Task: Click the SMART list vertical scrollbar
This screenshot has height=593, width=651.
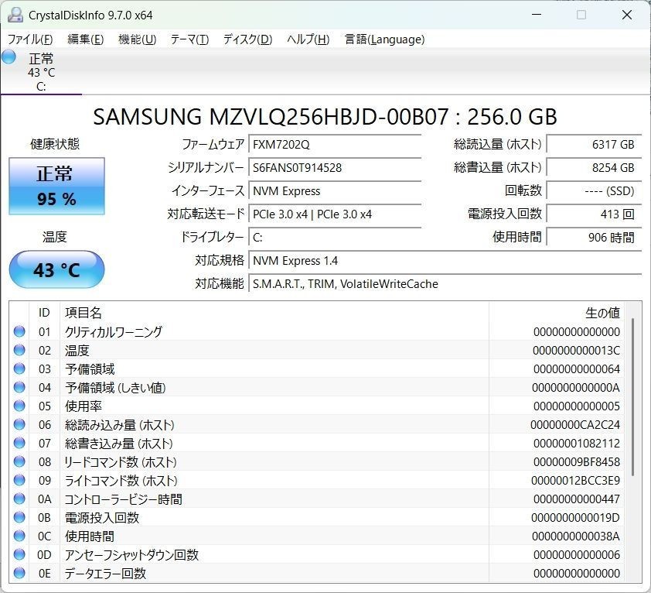Action: [632, 397]
